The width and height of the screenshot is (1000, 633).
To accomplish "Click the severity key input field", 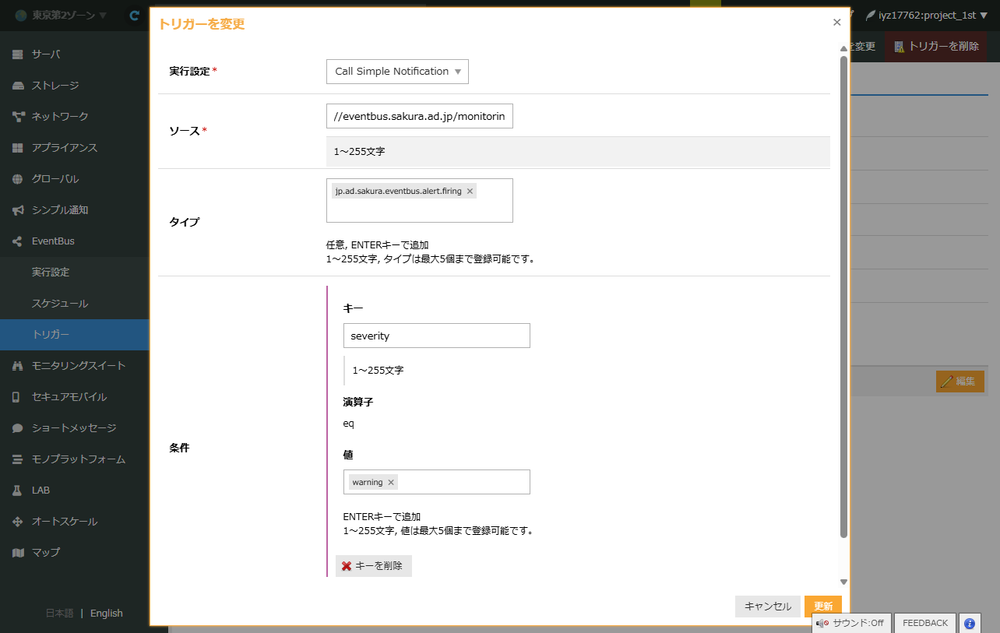I will tap(436, 336).
